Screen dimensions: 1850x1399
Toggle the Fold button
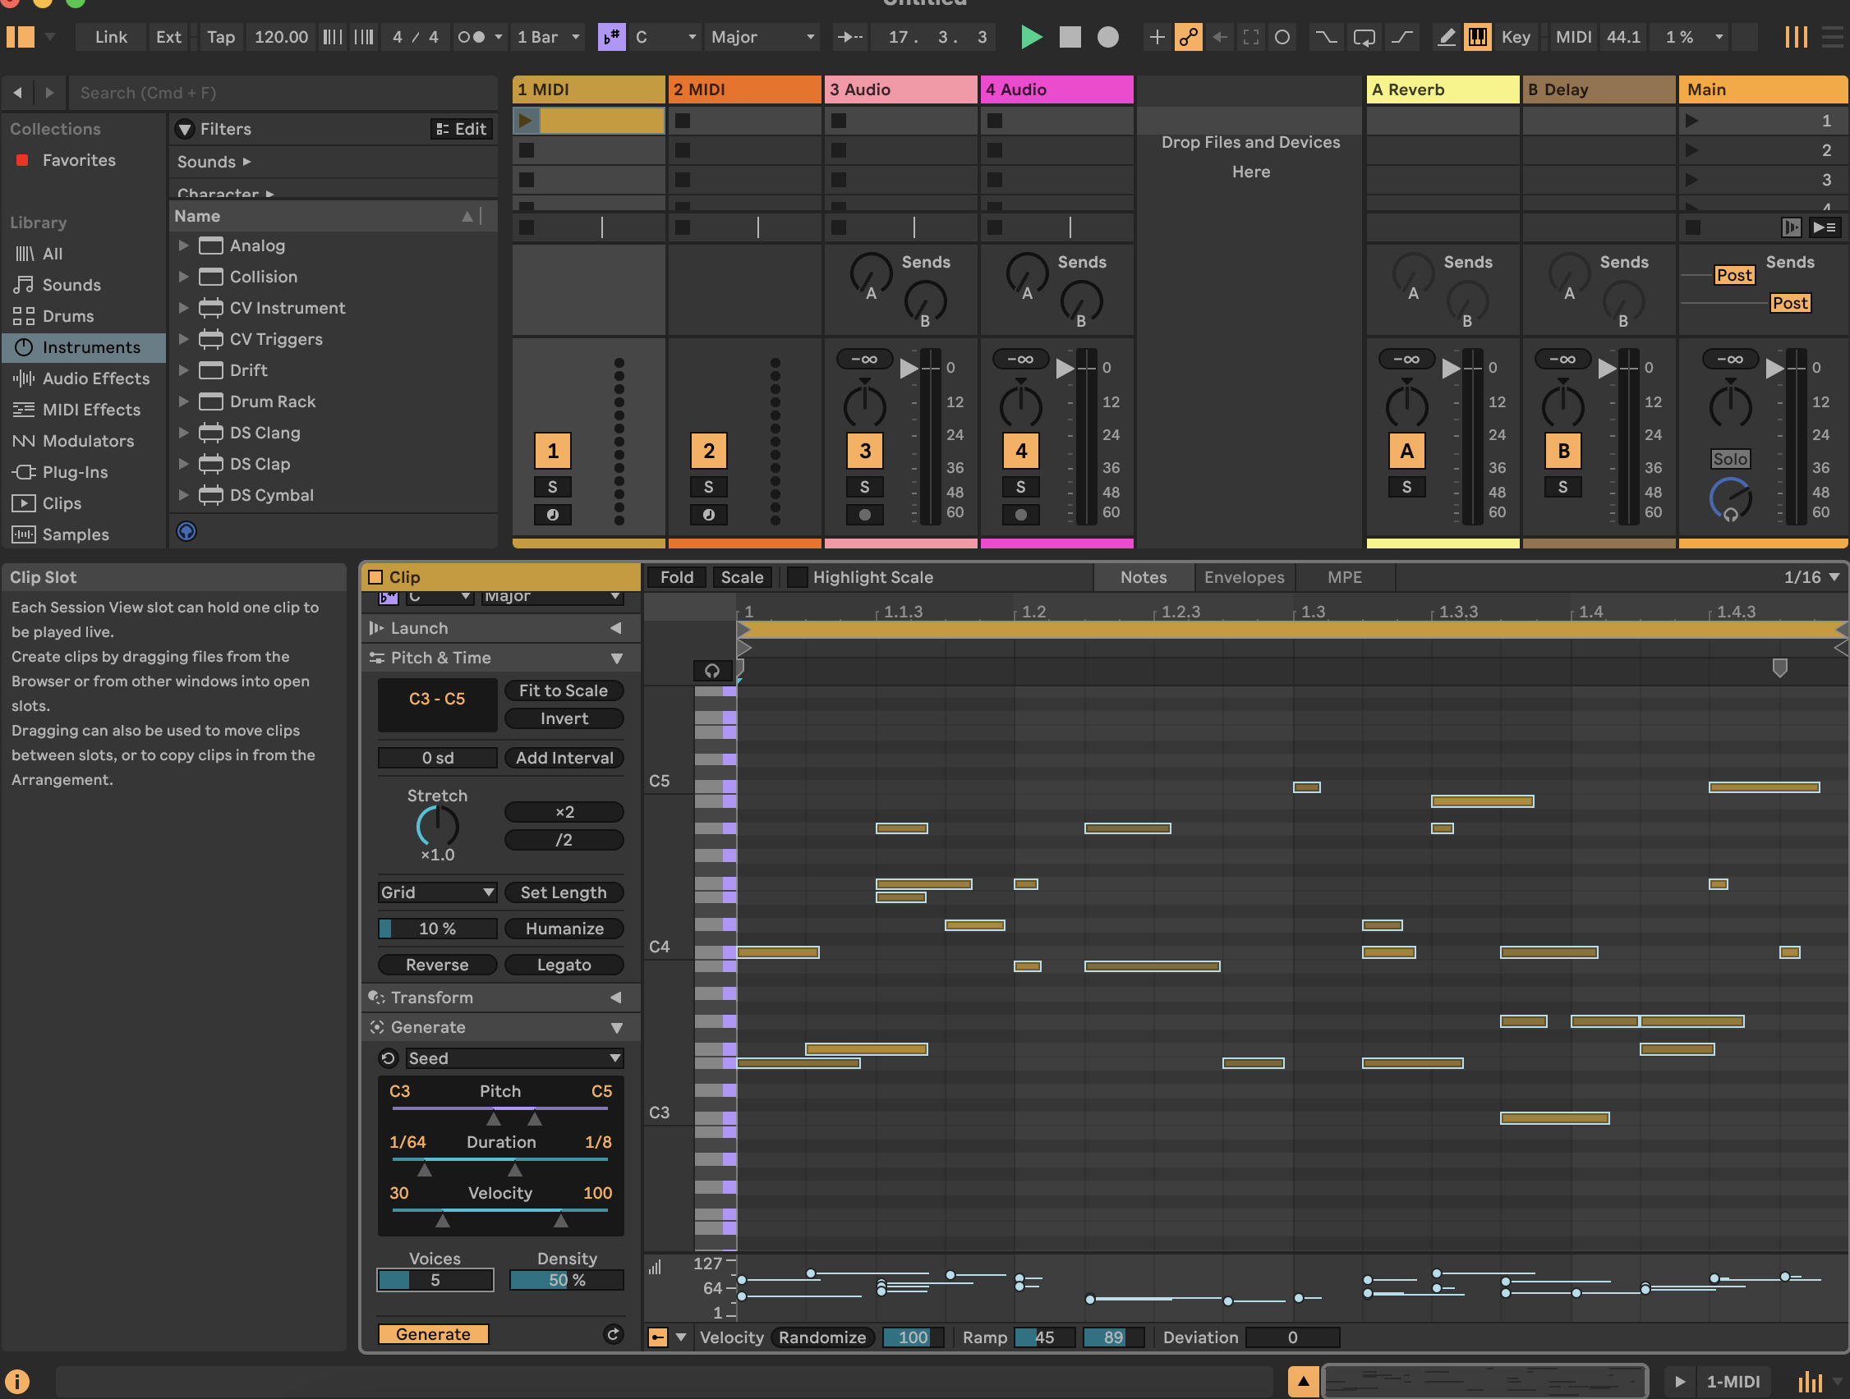[677, 576]
